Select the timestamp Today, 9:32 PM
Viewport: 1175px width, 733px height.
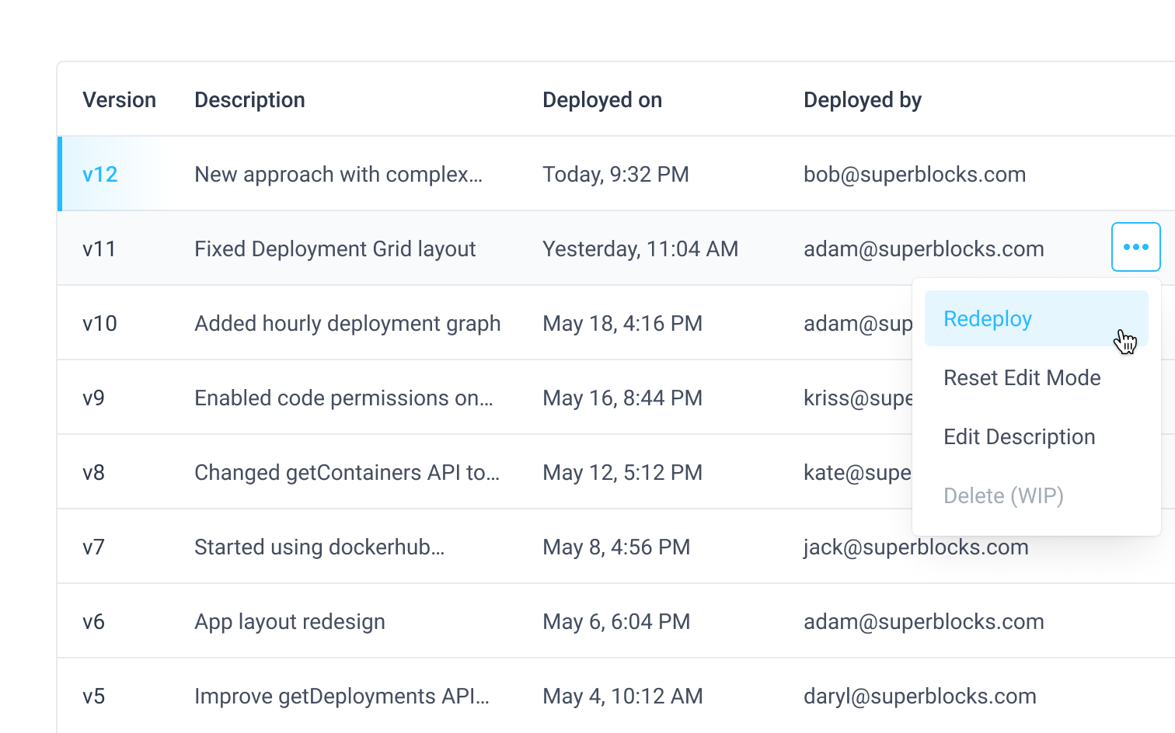click(615, 174)
